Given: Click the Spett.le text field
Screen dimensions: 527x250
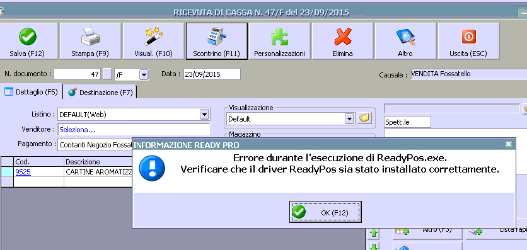Looking at the screenshot, I should 407,122.
